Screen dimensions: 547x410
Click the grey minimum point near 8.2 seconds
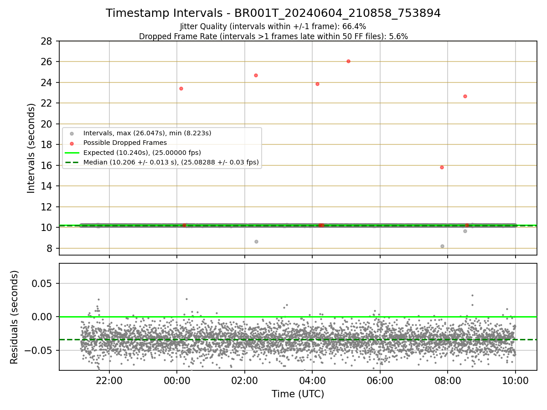(442, 246)
